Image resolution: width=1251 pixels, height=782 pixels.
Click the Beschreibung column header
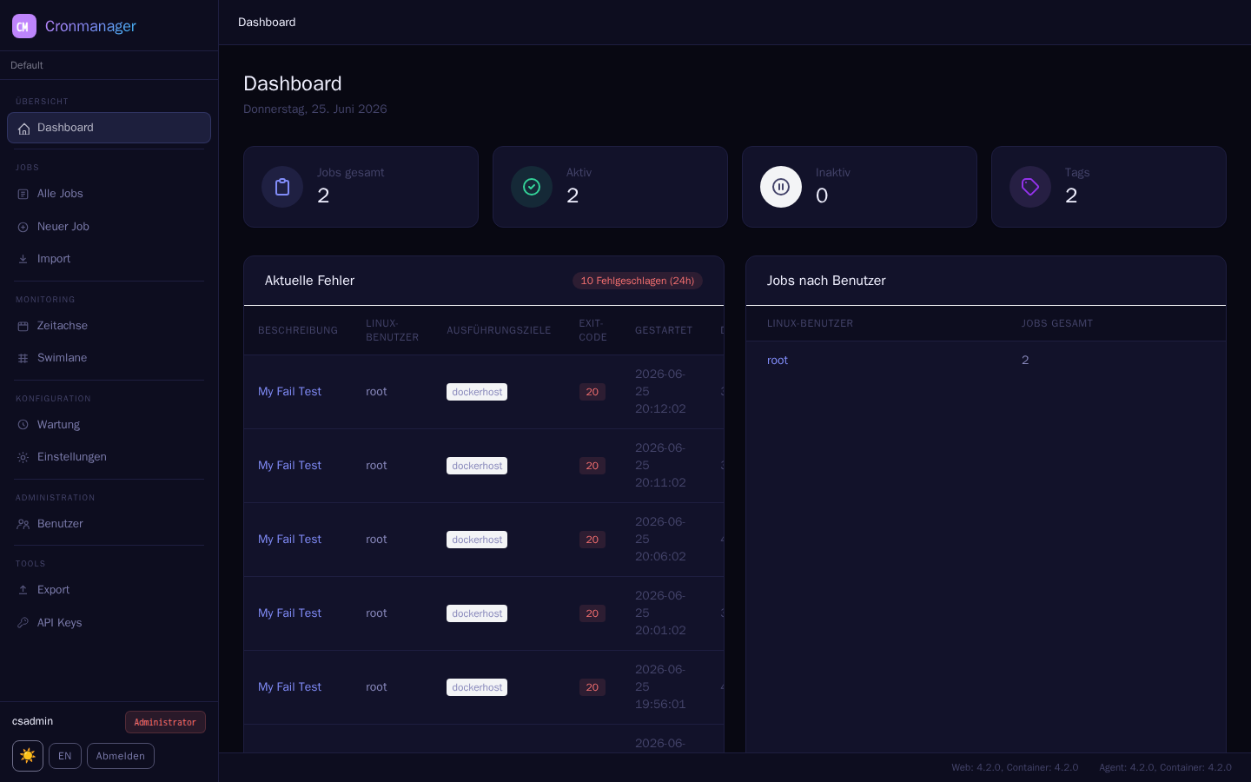298,330
